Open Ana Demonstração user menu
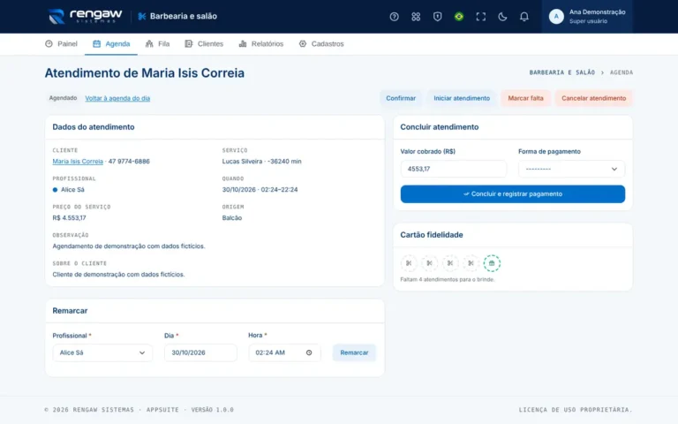This screenshot has height=424, width=678. (x=587, y=17)
